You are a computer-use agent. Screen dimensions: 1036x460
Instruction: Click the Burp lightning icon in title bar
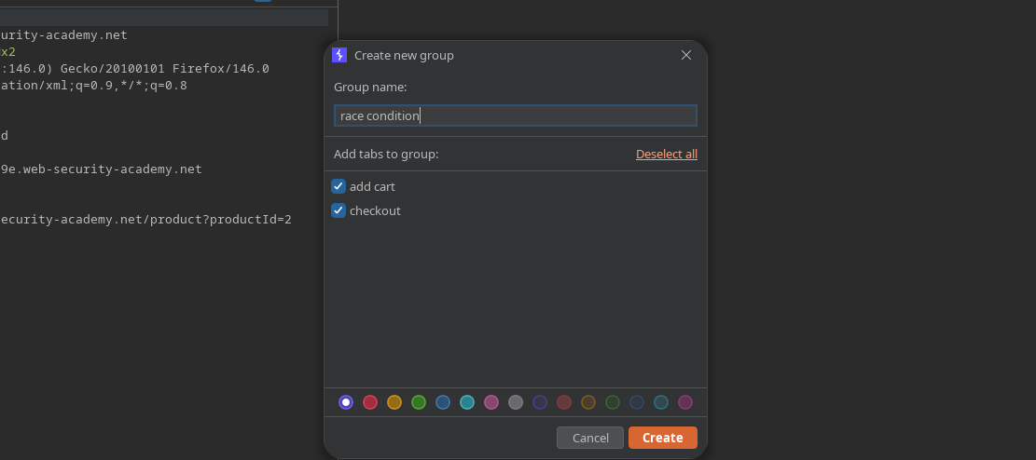339,55
